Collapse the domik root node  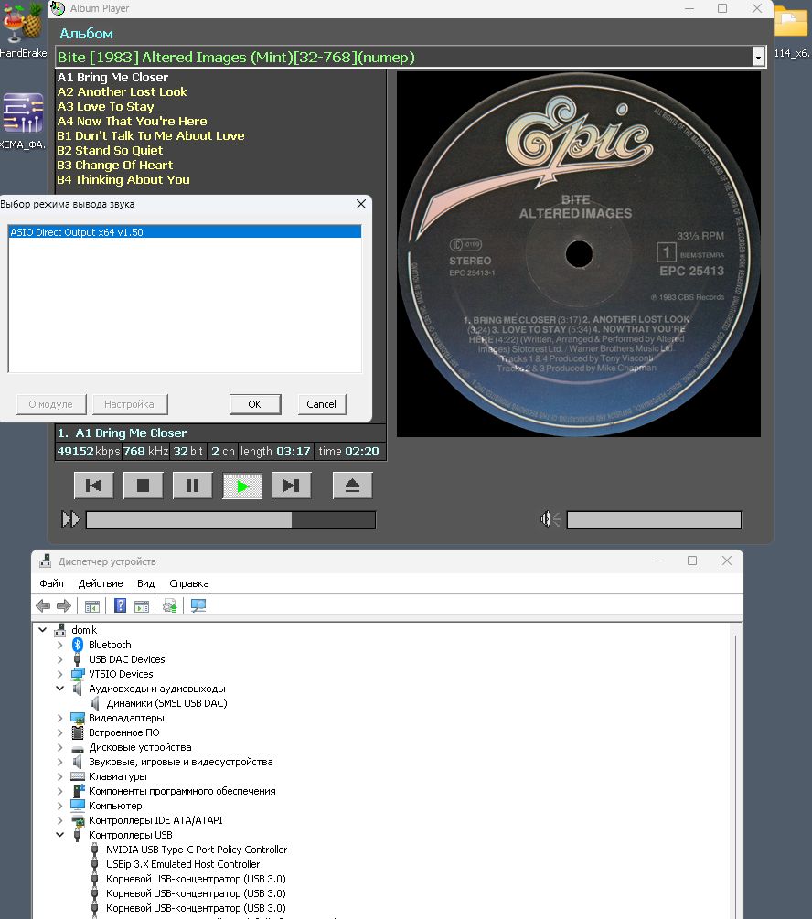[43, 630]
